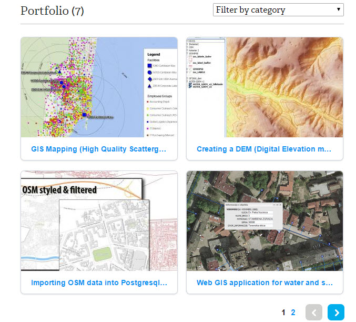
Task: Click the 'Creating a DEM' title link
Action: [264, 149]
